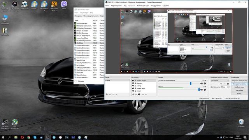This screenshot has width=249, height=140.
Task: Click the taskbar search icon
Action: click(9, 137)
